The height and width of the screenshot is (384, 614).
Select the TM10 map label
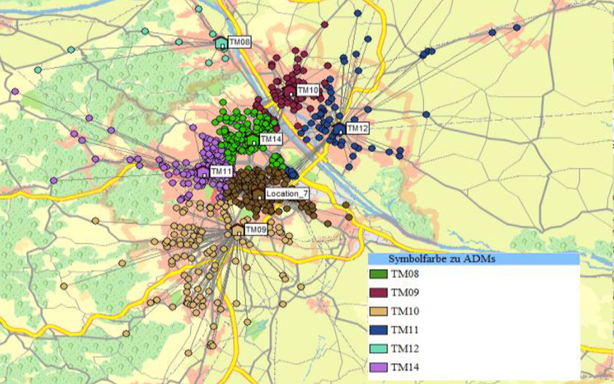pos(308,90)
